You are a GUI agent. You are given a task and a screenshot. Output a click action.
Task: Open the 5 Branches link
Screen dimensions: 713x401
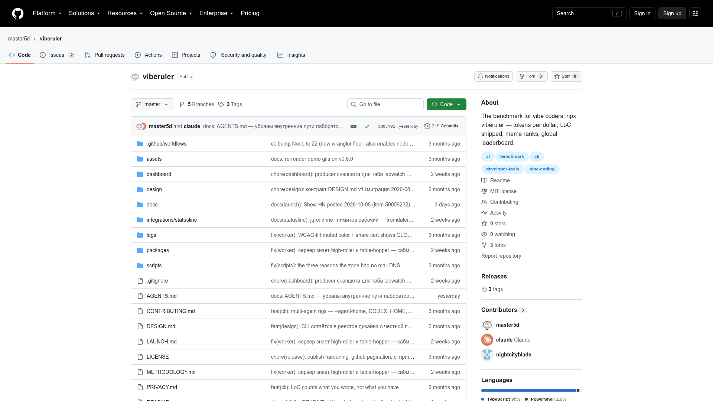(x=197, y=104)
